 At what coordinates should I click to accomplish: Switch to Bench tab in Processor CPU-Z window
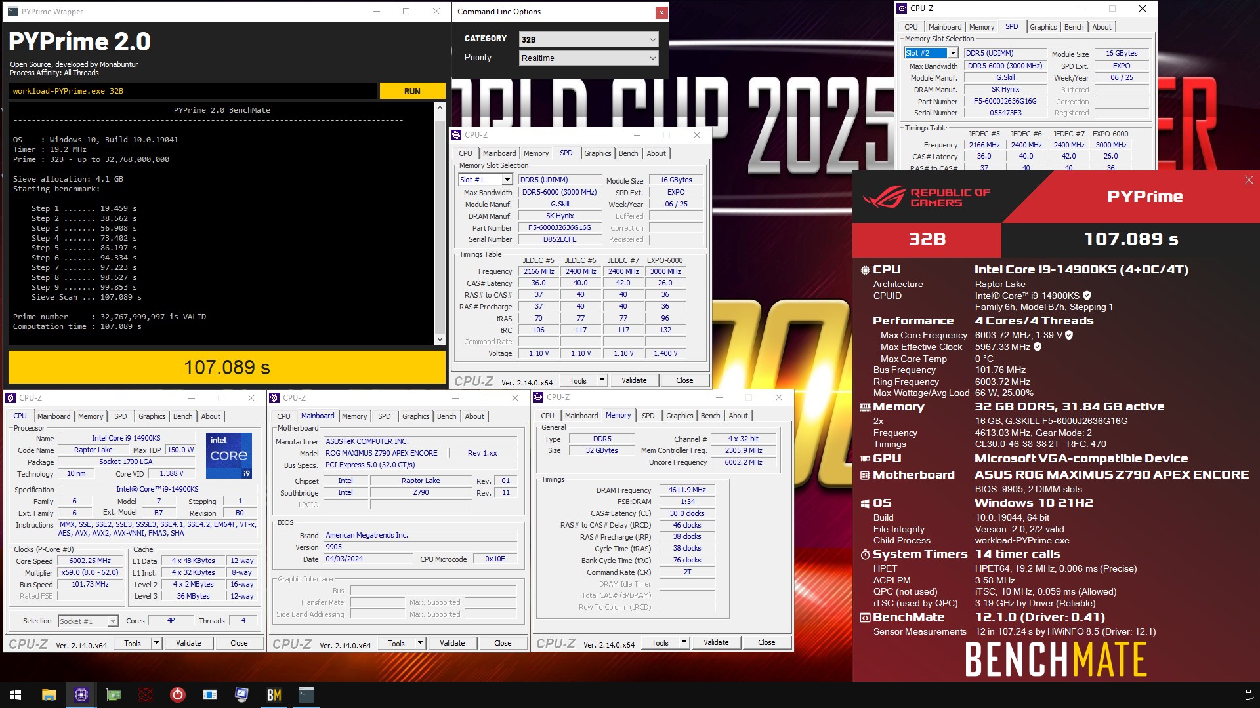click(x=182, y=416)
